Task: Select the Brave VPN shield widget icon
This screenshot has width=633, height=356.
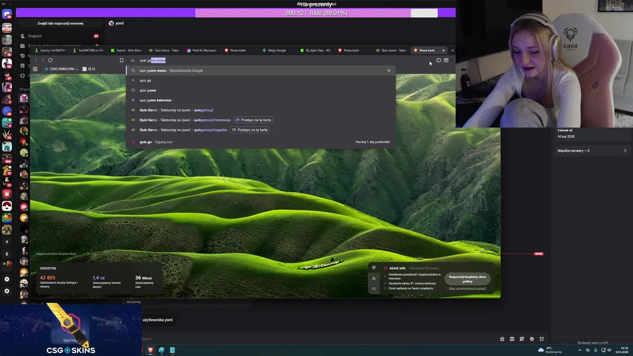Action: click(x=374, y=268)
